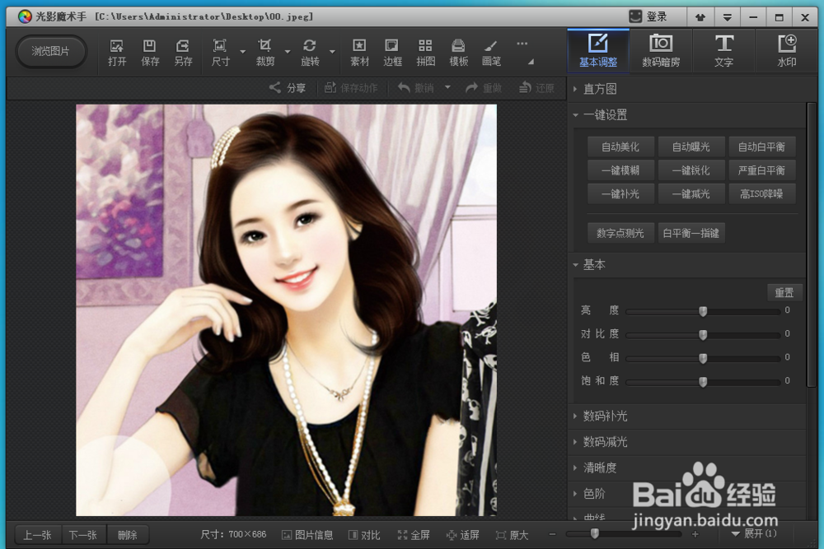Open dropdown arrow next to 尺寸

(x=243, y=52)
